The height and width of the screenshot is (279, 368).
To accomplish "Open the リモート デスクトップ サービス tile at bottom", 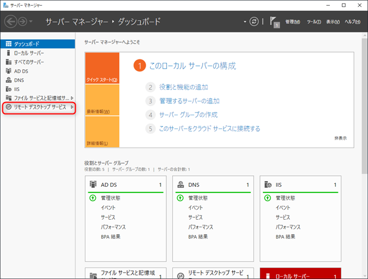I will pos(213,273).
